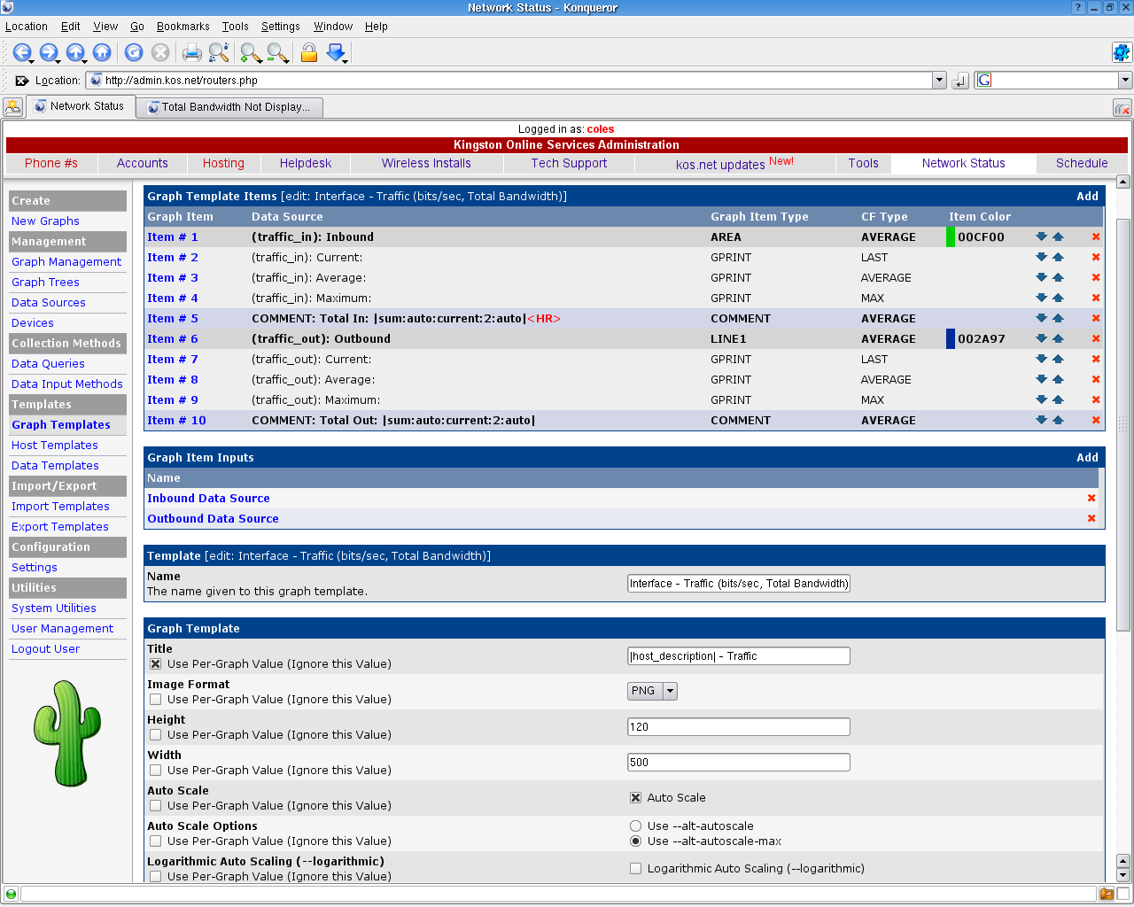
Task: Uncheck Title Use Per-Graph Value checkbox
Action: coord(156,663)
